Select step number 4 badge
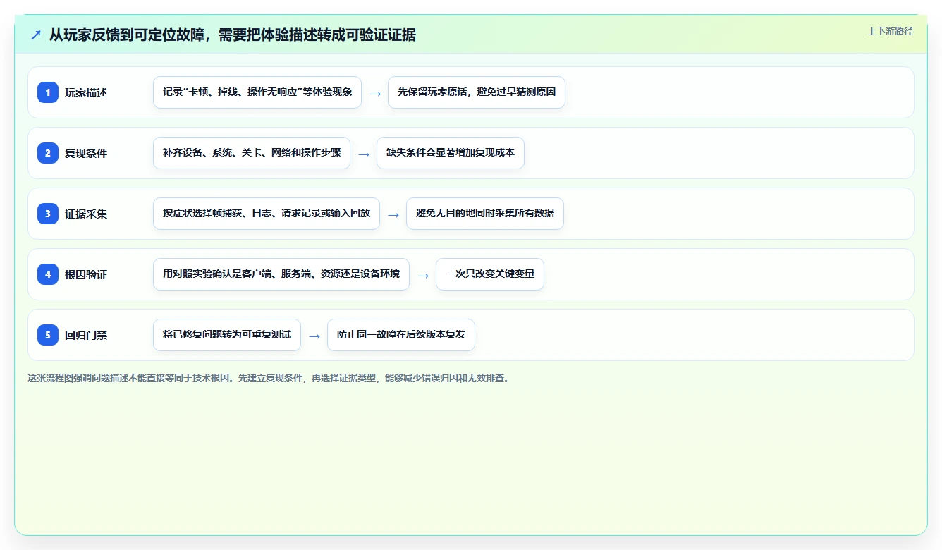Screen dimensions: 942x550 [x=48, y=274]
